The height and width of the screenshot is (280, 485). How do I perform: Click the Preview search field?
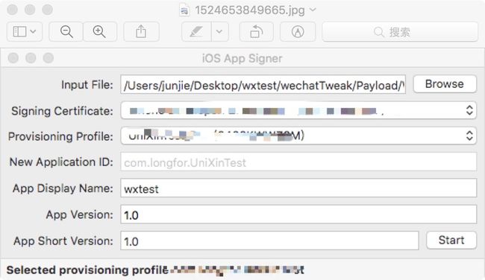pyautogui.click(x=400, y=31)
